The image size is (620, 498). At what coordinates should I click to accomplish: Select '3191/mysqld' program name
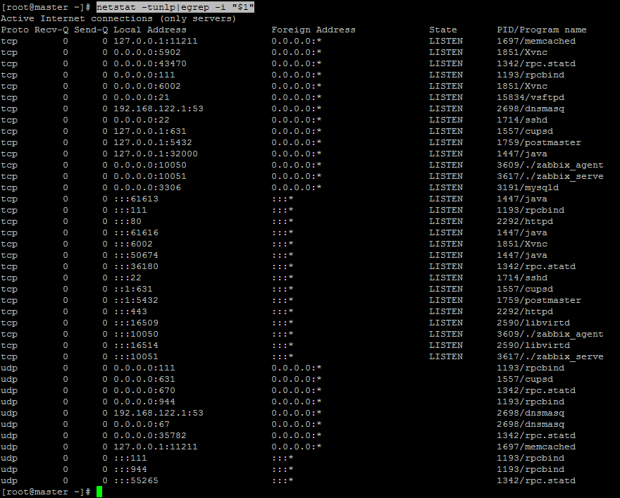point(528,188)
